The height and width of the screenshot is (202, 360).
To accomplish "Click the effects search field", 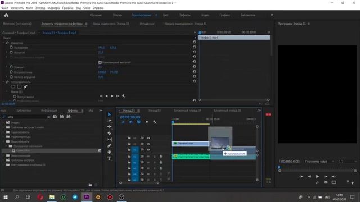I will click(26, 117).
